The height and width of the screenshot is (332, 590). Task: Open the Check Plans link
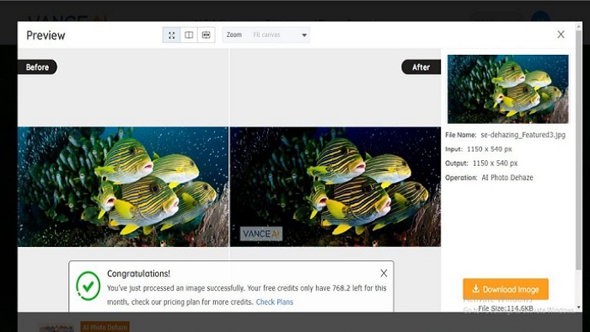coord(274,302)
